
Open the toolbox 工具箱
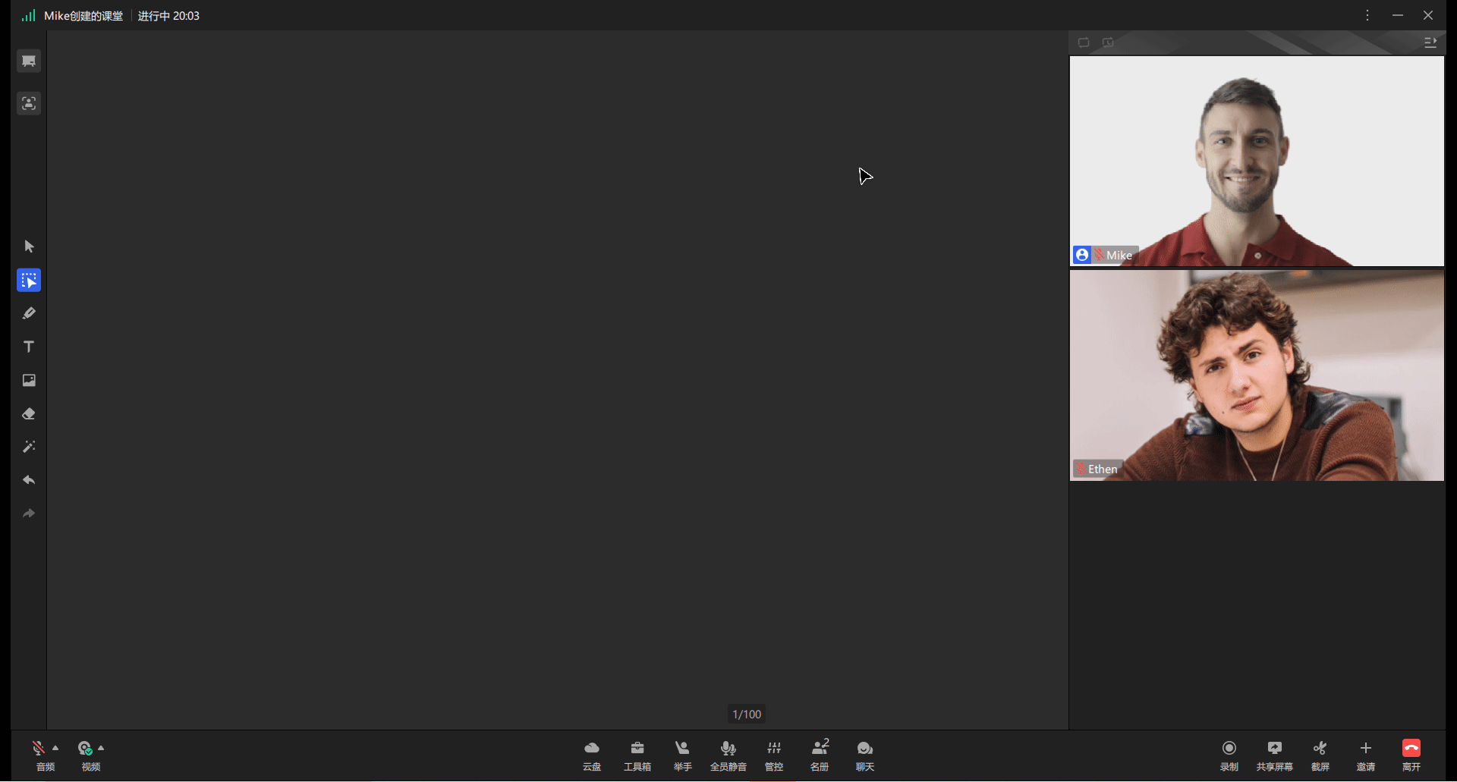[637, 755]
